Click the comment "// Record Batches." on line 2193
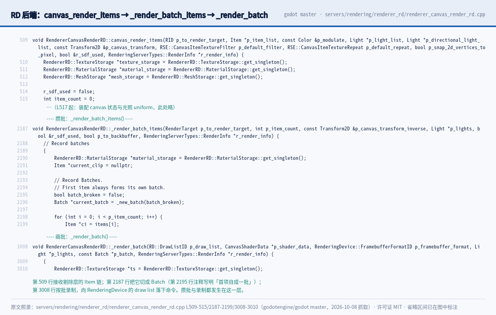This screenshot has height=315, width=496. 79,180
